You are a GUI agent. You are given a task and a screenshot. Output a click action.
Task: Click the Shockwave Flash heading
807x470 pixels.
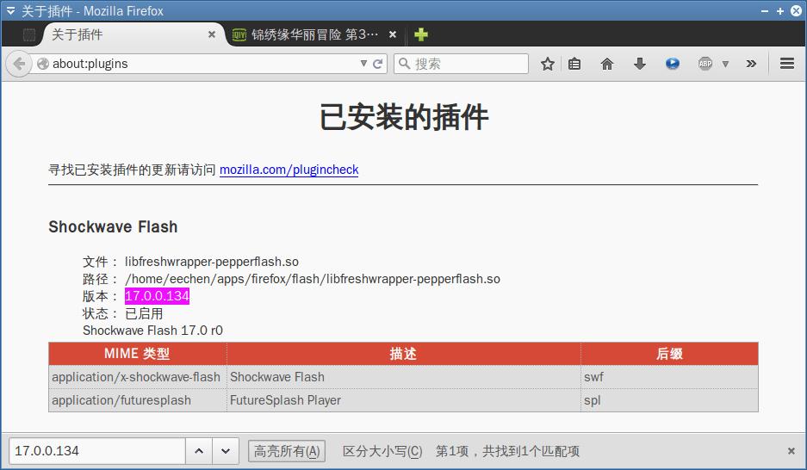pos(113,226)
